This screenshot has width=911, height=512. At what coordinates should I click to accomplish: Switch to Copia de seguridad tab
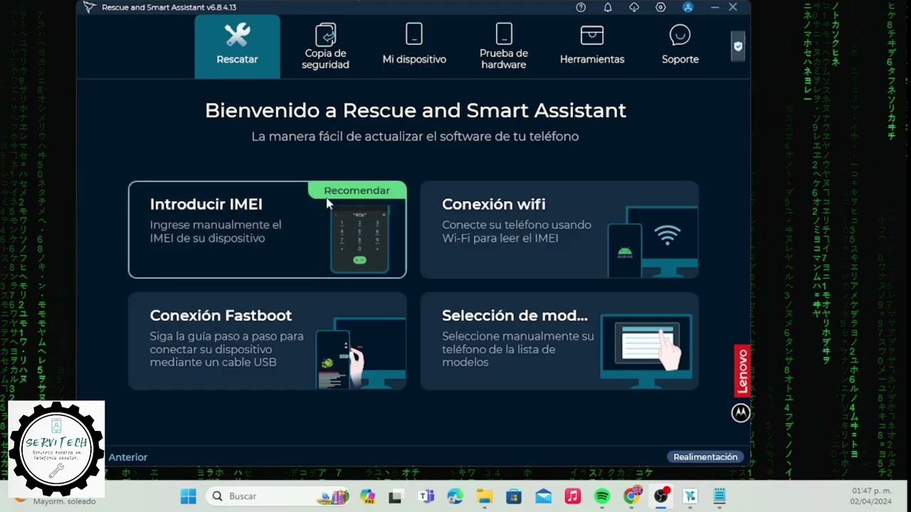(325, 46)
